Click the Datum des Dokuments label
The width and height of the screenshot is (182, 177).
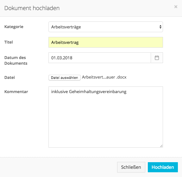(16, 60)
